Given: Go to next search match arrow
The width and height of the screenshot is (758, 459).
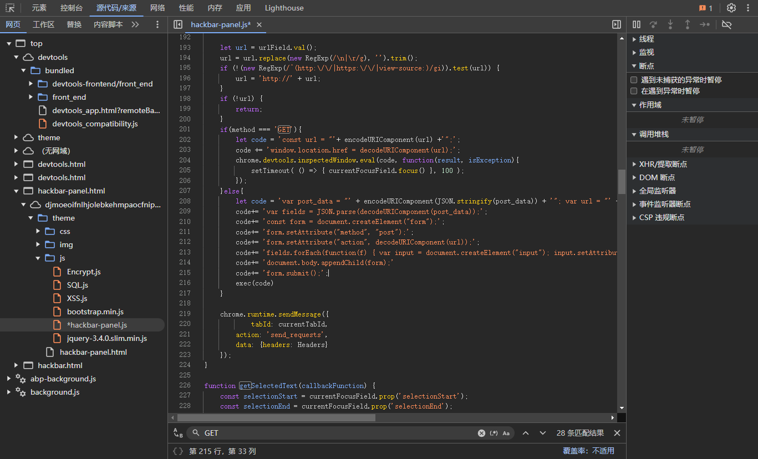Looking at the screenshot, I should [543, 433].
